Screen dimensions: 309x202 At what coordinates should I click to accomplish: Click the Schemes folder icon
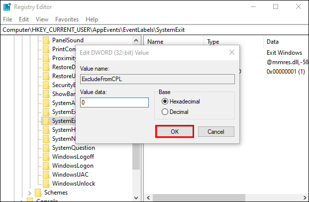tap(38, 193)
